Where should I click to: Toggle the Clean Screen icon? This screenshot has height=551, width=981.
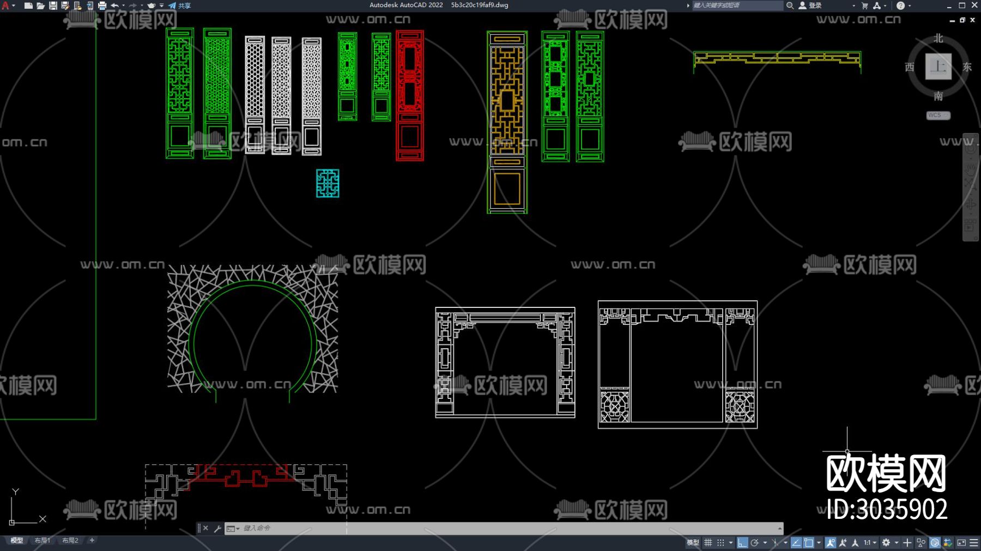pyautogui.click(x=961, y=543)
